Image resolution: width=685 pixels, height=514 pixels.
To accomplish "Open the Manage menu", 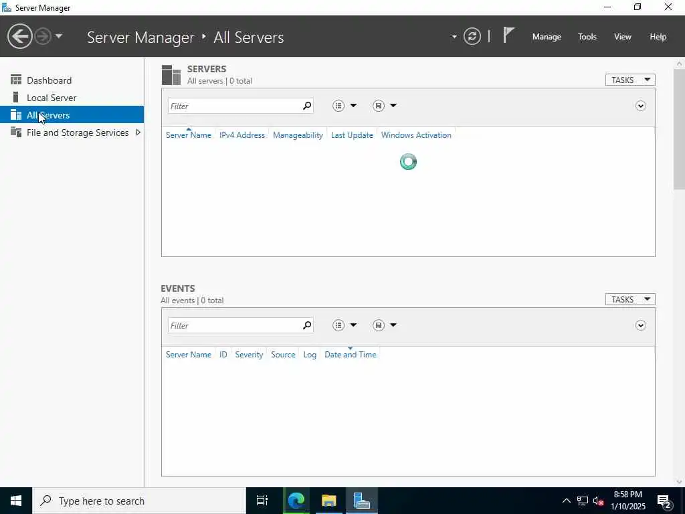I will [x=547, y=37].
